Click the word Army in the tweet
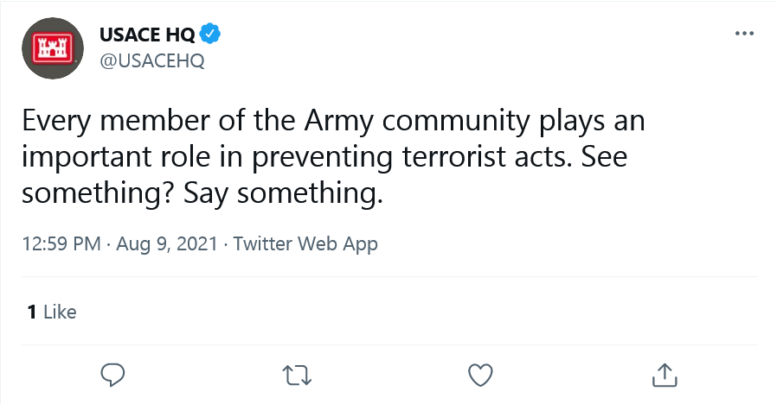The height and width of the screenshot is (404, 777). click(x=339, y=121)
